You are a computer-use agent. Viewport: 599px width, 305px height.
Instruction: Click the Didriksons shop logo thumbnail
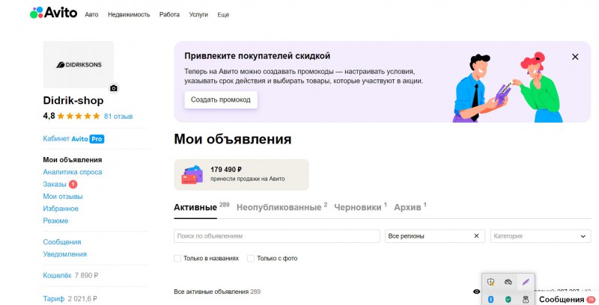click(79, 64)
